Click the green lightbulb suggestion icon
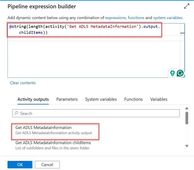This screenshot has width=194, height=170. click(x=172, y=73)
